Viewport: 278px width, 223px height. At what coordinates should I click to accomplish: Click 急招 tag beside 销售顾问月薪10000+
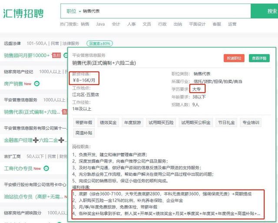[56, 55]
